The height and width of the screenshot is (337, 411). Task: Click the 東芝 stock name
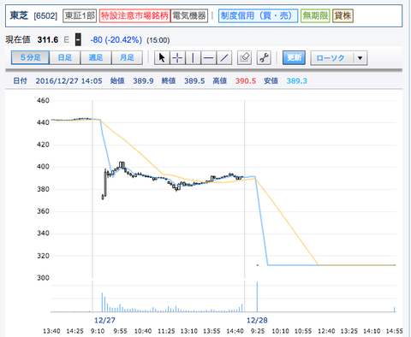click(x=19, y=15)
